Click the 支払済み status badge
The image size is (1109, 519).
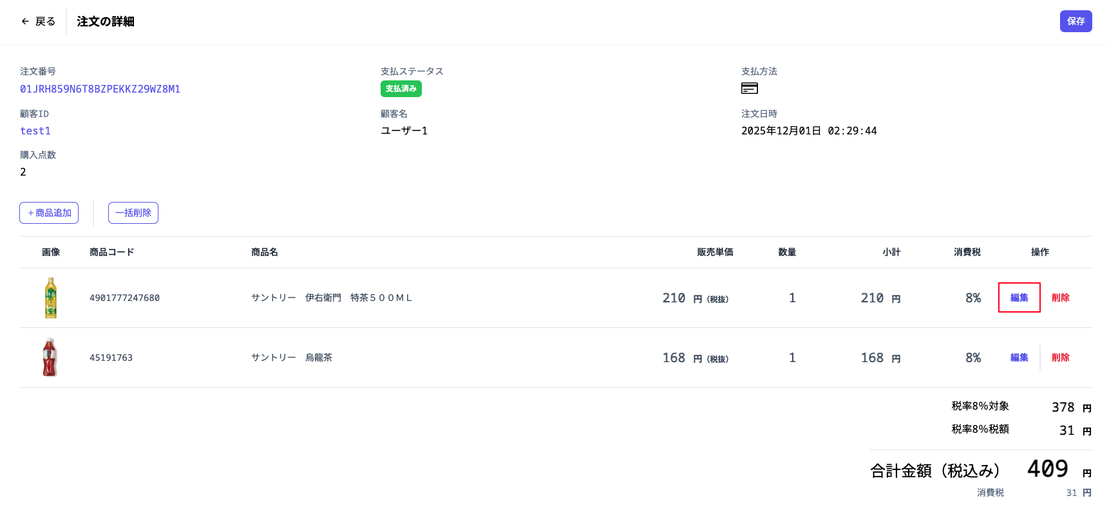pyautogui.click(x=401, y=89)
